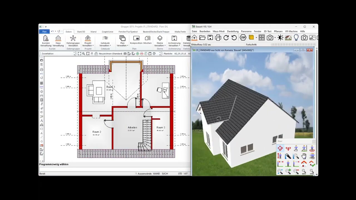
Task: Click the flashlight icon in the Navi panel
Action: (288, 156)
